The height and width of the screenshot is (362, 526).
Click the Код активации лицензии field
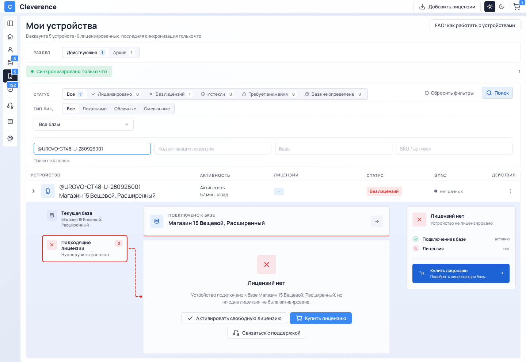click(x=213, y=149)
